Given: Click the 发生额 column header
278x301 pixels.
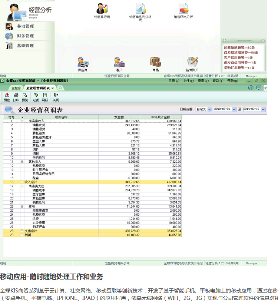Looking at the screenshot, I should coord(119,117).
